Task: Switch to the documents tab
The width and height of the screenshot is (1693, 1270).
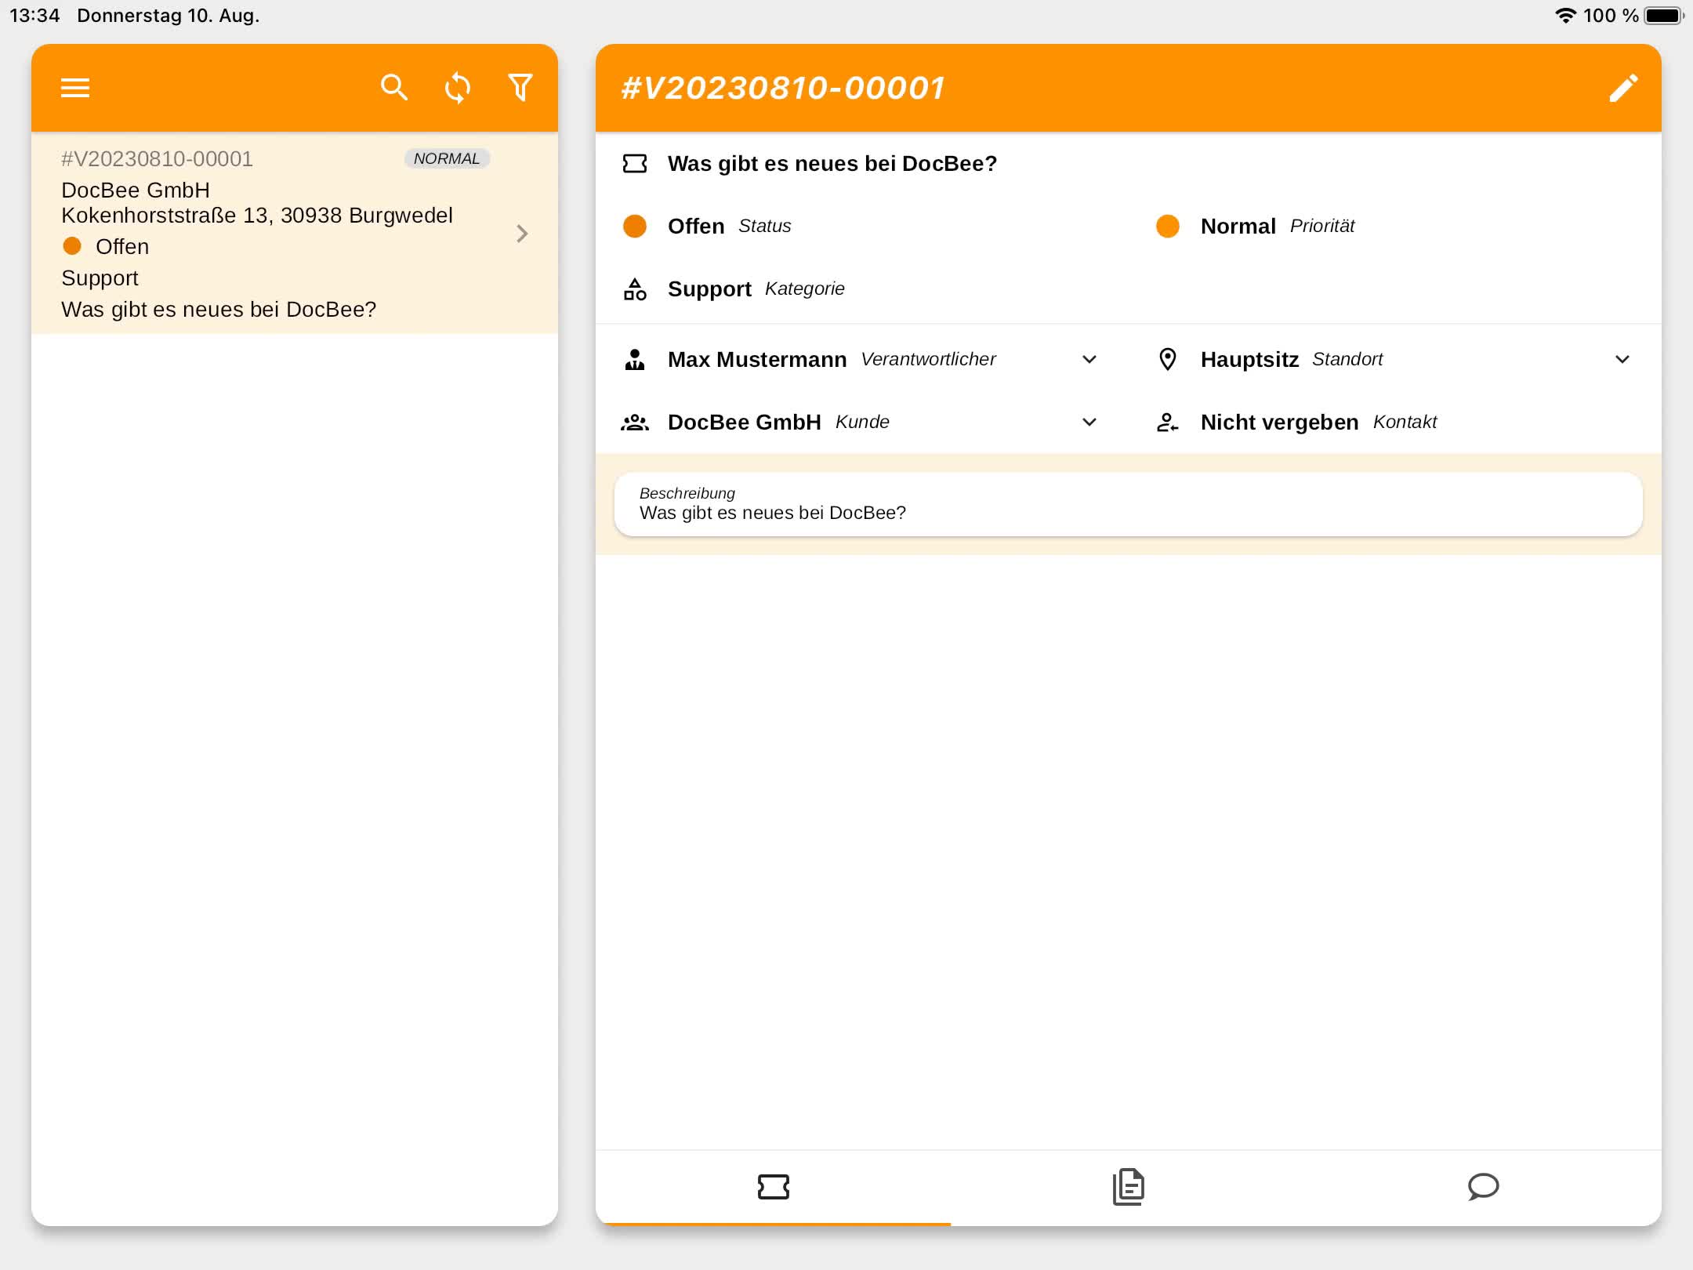Action: (x=1128, y=1186)
